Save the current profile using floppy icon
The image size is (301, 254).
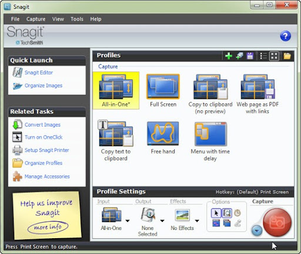(250, 56)
